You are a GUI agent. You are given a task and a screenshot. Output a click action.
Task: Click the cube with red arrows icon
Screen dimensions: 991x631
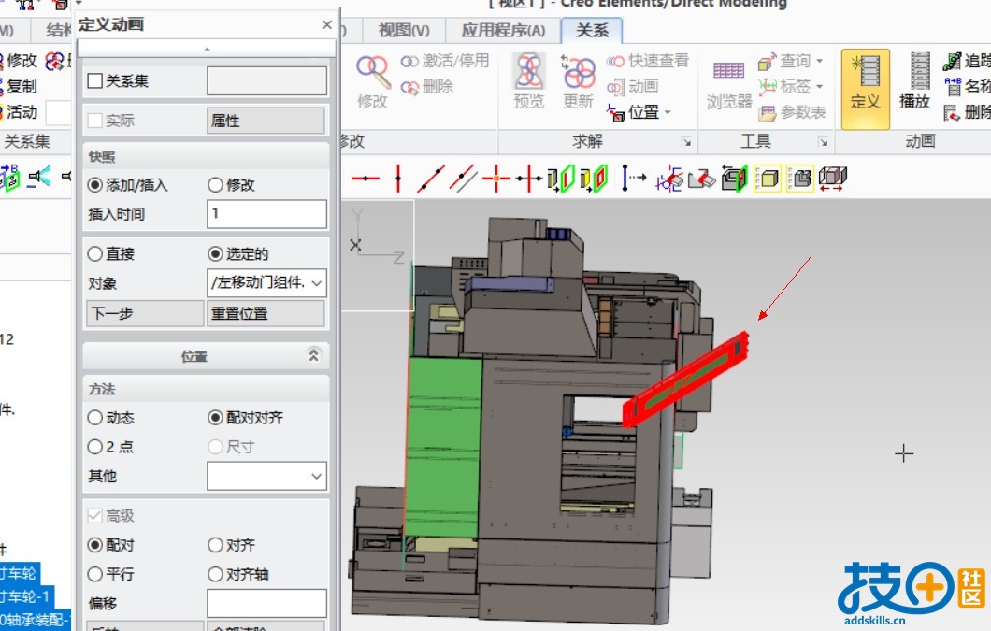(x=832, y=179)
